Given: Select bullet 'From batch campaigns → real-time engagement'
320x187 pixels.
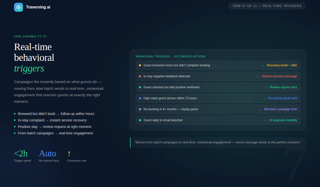Looking at the screenshot, I should [54, 133].
